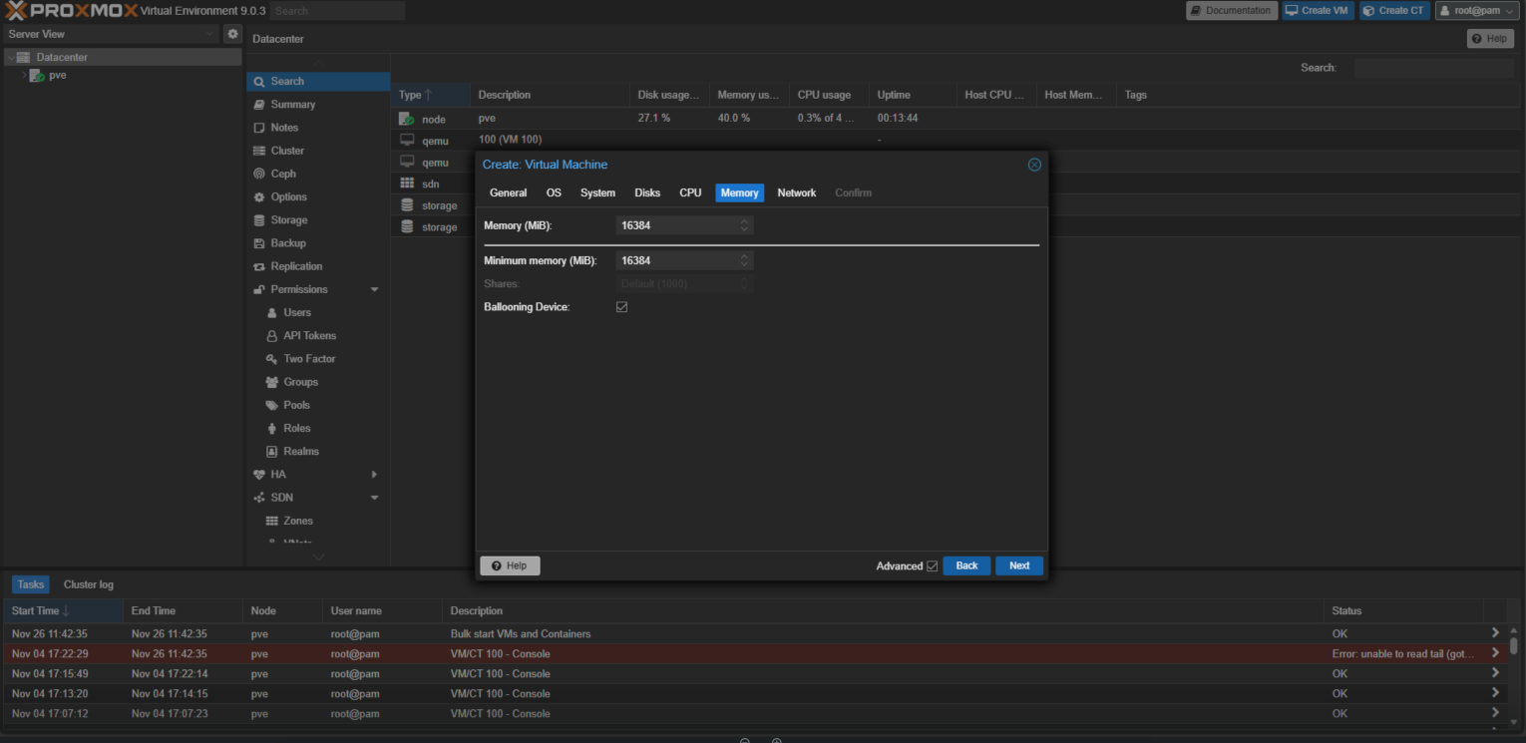Select Two Factor in the sidebar
The image size is (1526, 743).
(309, 359)
